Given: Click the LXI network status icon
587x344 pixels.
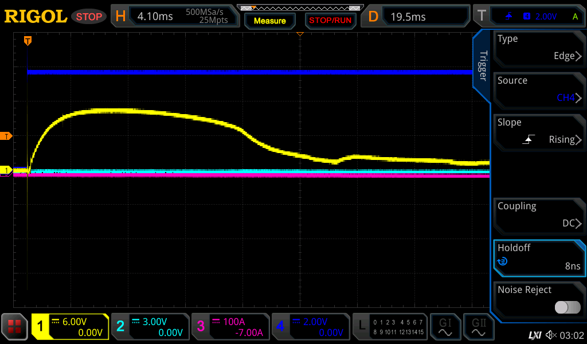Looking at the screenshot, I should click(x=534, y=335).
